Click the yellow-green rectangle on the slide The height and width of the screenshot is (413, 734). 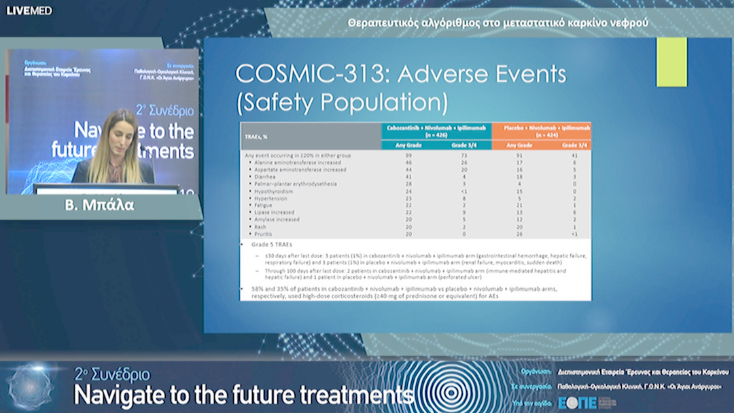[x=671, y=62]
